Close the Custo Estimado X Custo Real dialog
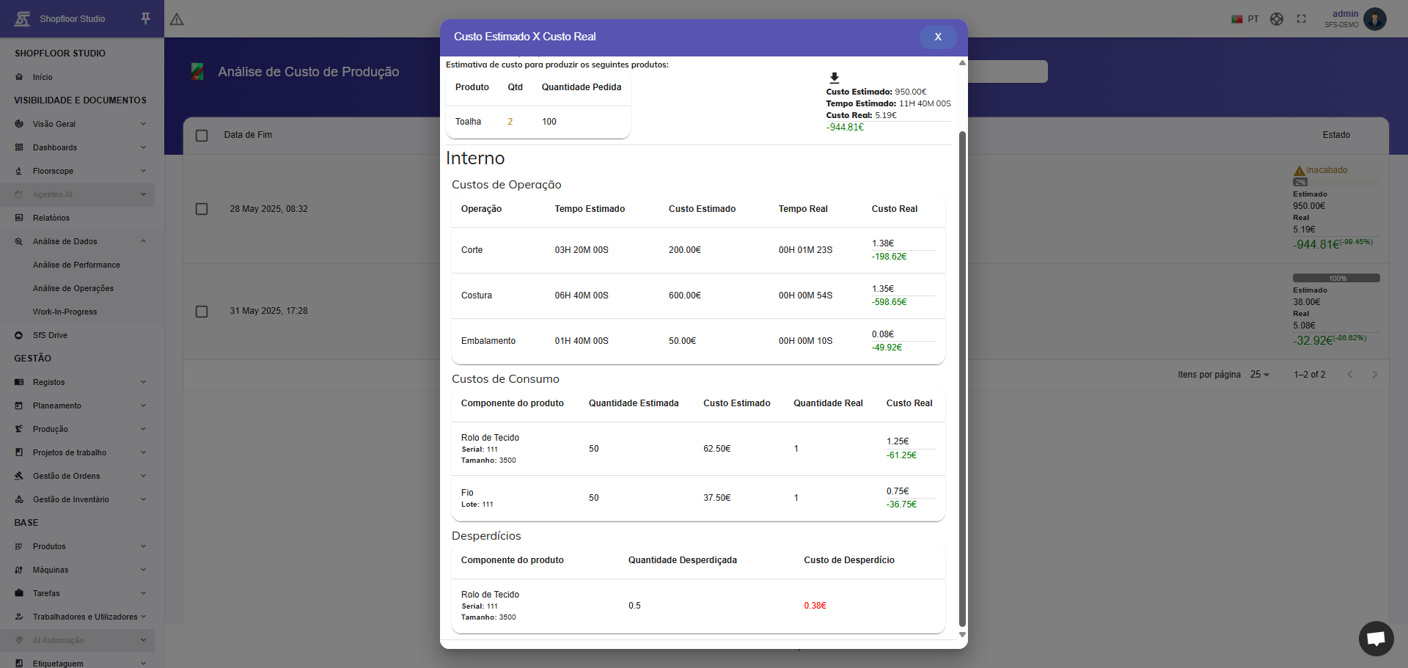 click(937, 37)
